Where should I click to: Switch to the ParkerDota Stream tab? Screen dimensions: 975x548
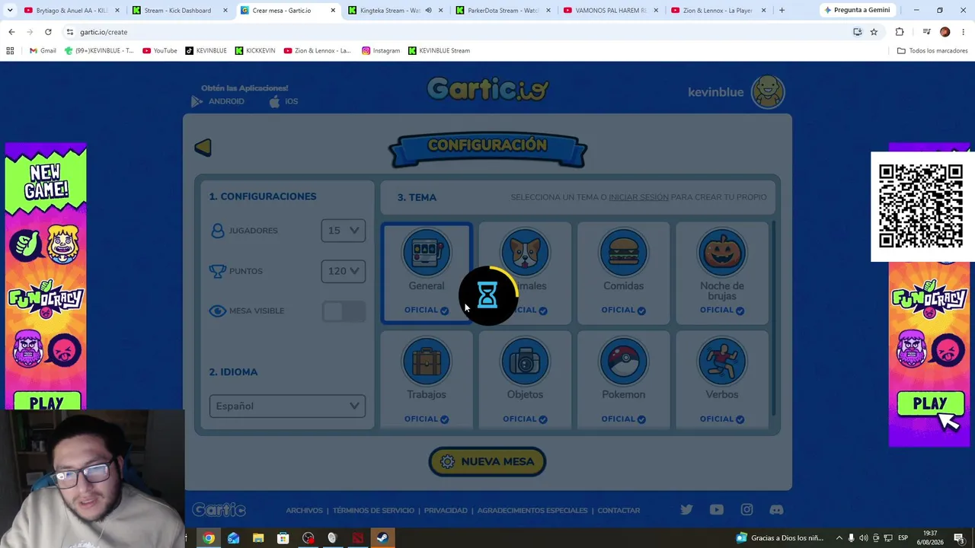(x=503, y=11)
